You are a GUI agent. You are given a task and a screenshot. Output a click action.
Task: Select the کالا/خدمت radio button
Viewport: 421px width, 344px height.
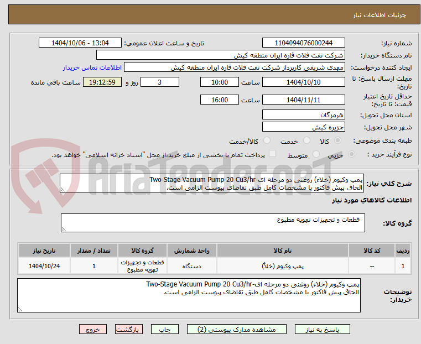pos(267,140)
